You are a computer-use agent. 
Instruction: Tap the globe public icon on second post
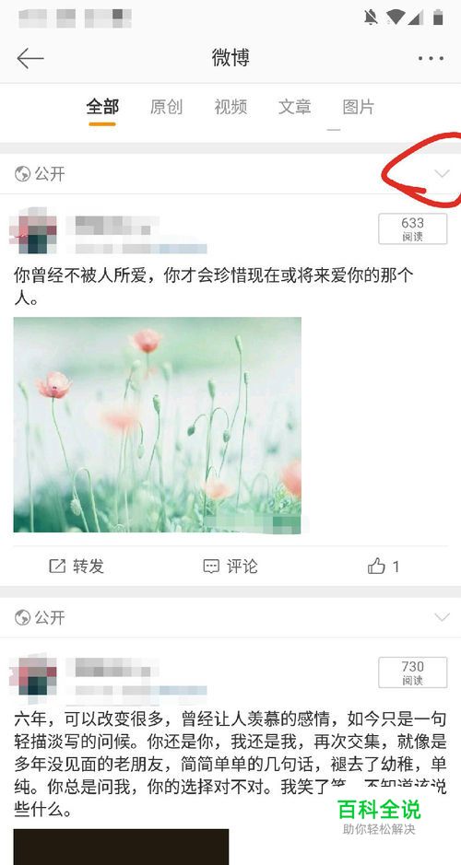23,617
